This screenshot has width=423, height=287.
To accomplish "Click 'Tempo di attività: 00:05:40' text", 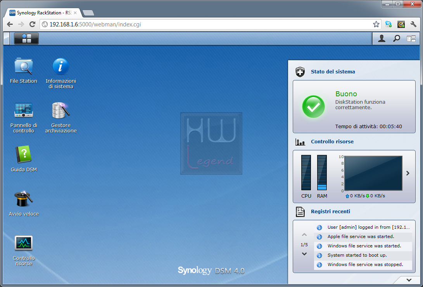I will pyautogui.click(x=368, y=127).
